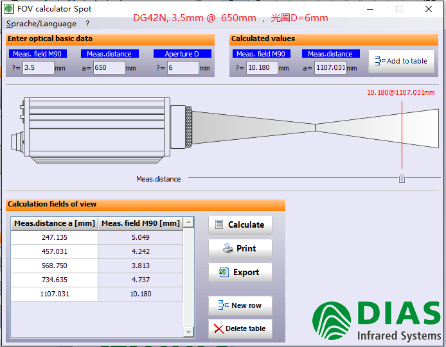Click Delete table button
This screenshot has width=446, height=347.
point(240,328)
